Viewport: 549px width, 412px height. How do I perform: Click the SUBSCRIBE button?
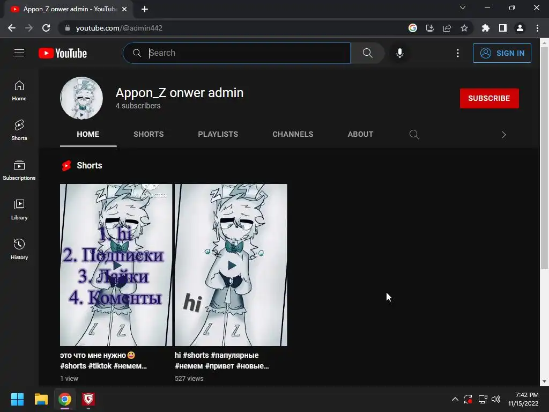(489, 98)
